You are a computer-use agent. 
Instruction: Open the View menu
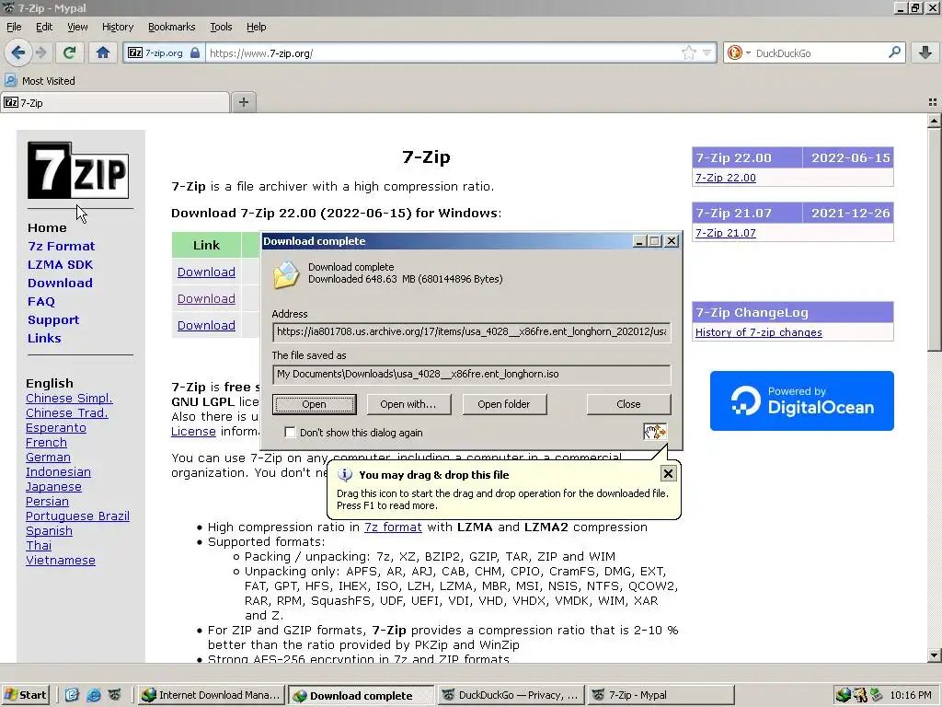77,27
